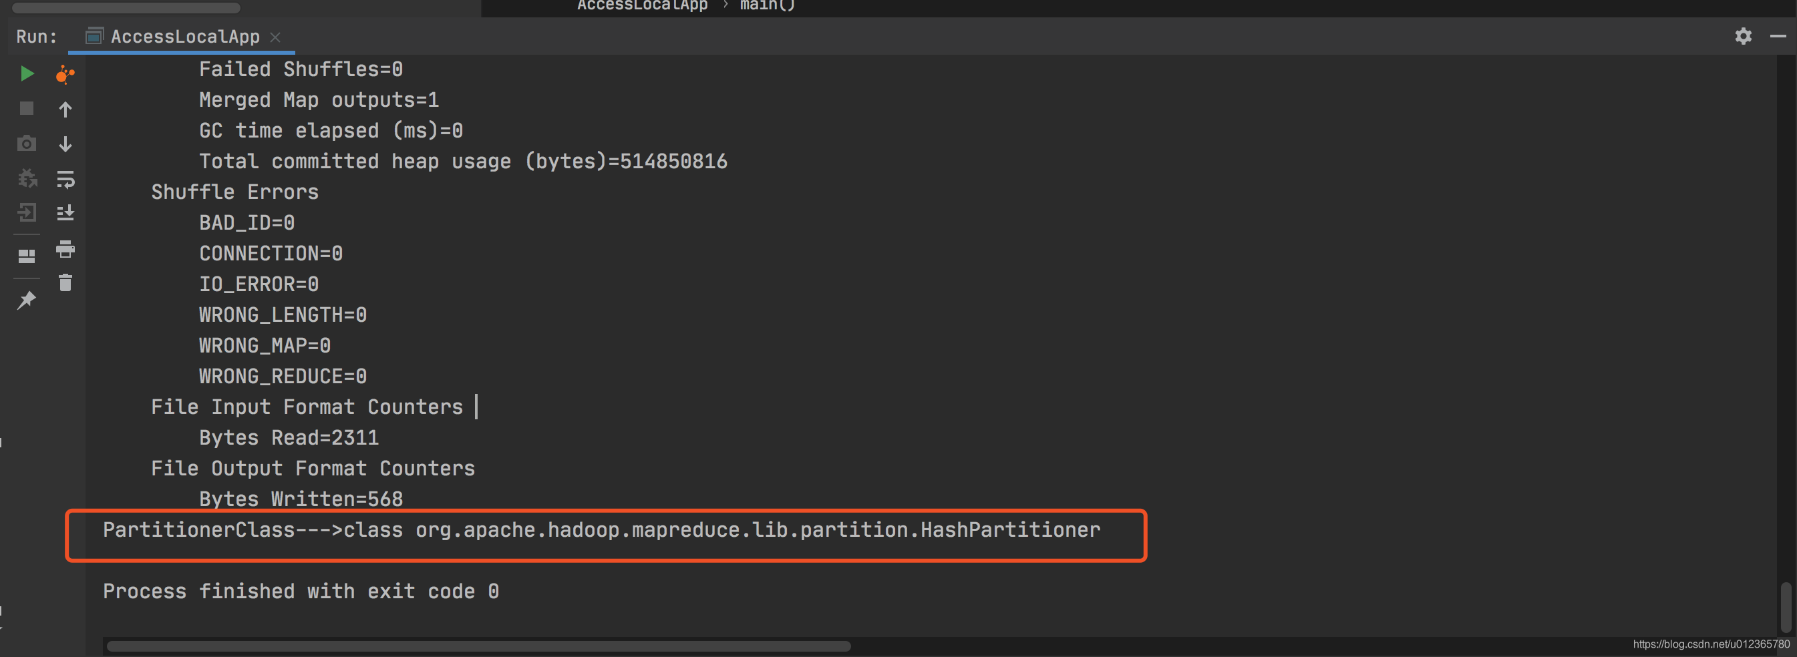Click the horizontal scrollbar at console bottom
Viewport: 1797px width, 657px height.
(478, 646)
